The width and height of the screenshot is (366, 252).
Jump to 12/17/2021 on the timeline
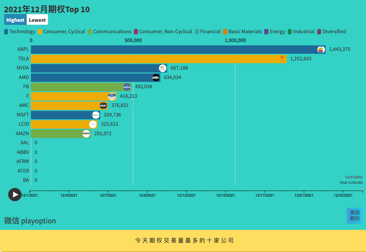coord(265,195)
